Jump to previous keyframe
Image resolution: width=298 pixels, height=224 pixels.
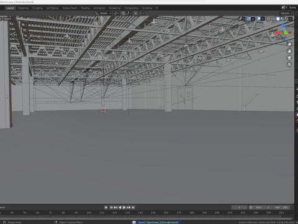click(115, 207)
